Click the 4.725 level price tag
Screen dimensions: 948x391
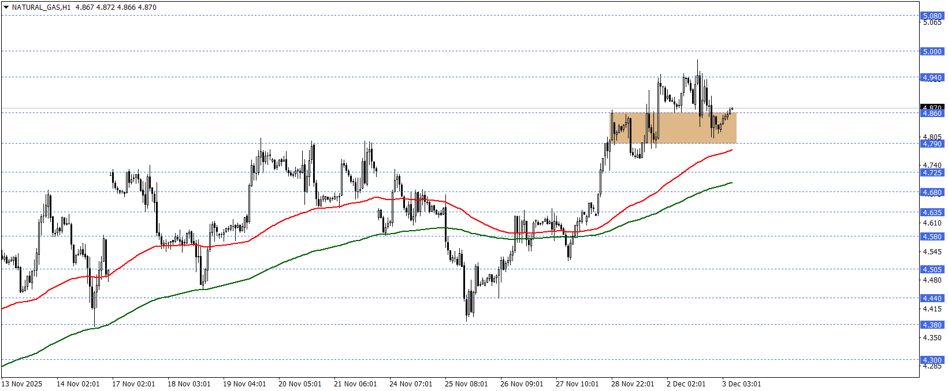[932, 172]
